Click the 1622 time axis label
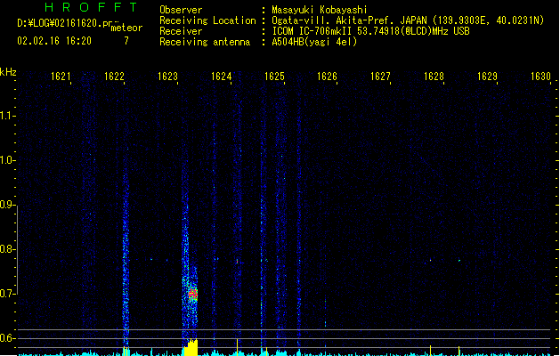 pyautogui.click(x=114, y=77)
